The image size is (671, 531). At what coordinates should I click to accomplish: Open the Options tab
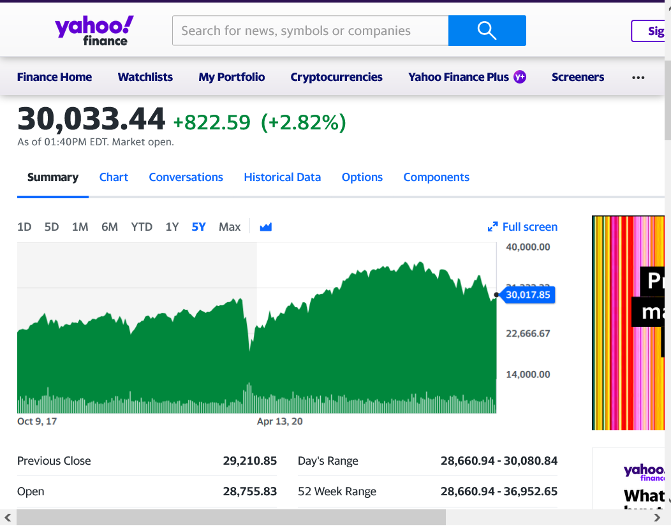[362, 177]
